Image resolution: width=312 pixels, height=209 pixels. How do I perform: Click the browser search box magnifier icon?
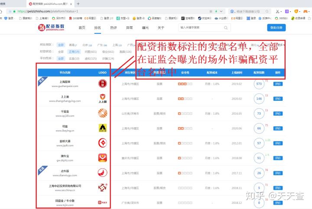point(267,12)
